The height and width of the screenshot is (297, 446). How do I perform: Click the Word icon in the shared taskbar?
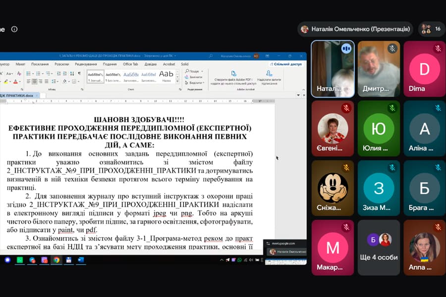81,260
